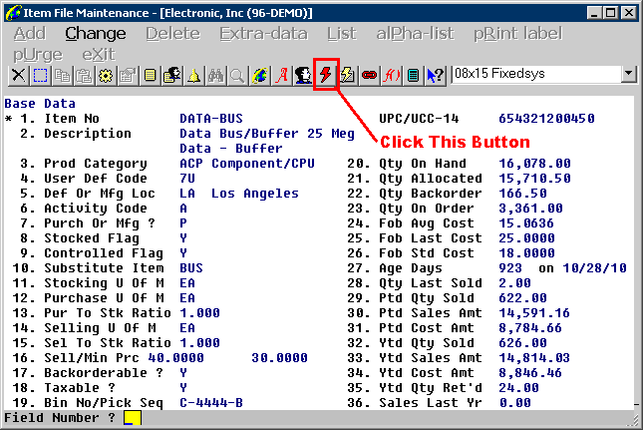
Task: Click the LA Los Angeles location value
Action: click(x=239, y=194)
